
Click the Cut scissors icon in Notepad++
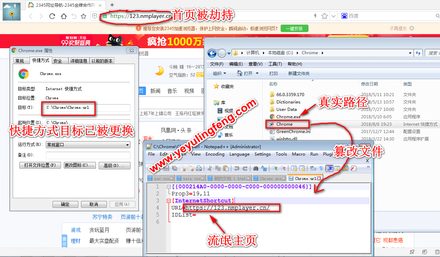[209, 169]
